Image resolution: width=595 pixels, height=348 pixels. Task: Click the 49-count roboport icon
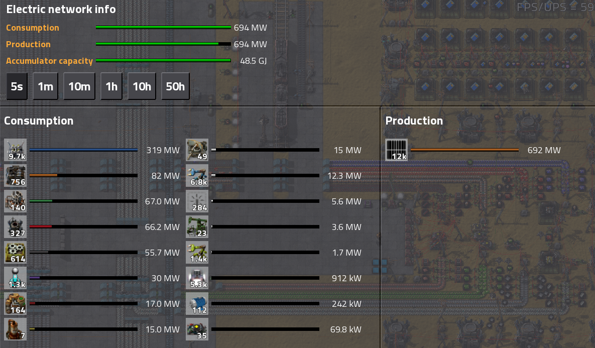197,150
